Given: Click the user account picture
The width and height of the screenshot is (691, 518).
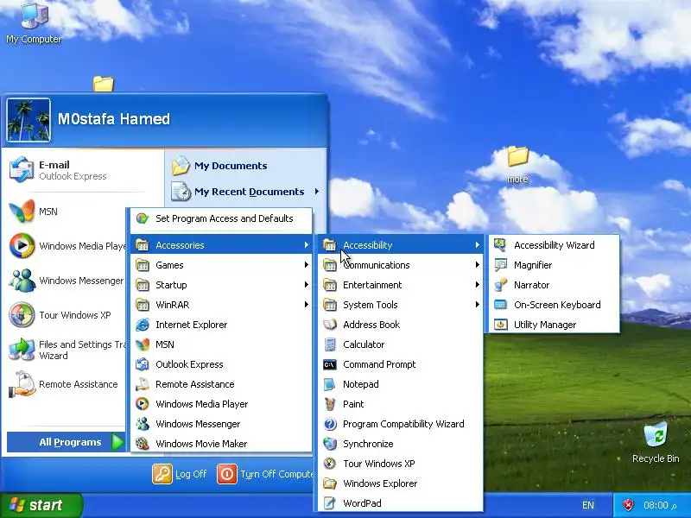Looking at the screenshot, I should point(29,120).
